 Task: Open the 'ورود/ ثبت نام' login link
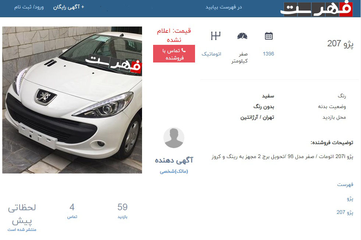(29, 7)
